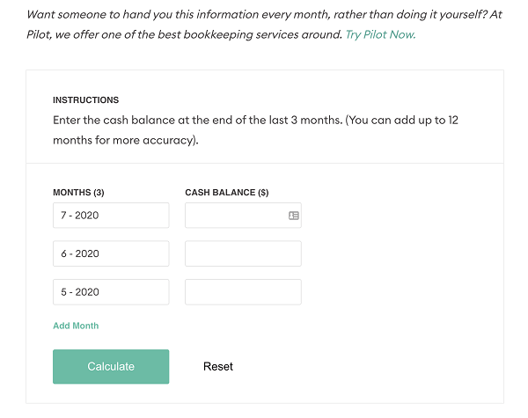Select the 5 - 2020 month field
Viewport: 528px width, 418px height.
pos(111,292)
